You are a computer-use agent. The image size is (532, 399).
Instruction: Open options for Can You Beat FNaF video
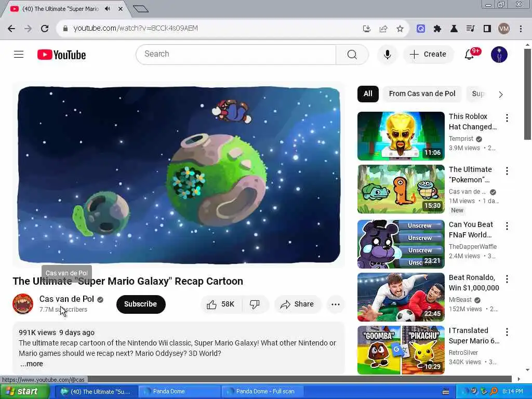pos(507,226)
